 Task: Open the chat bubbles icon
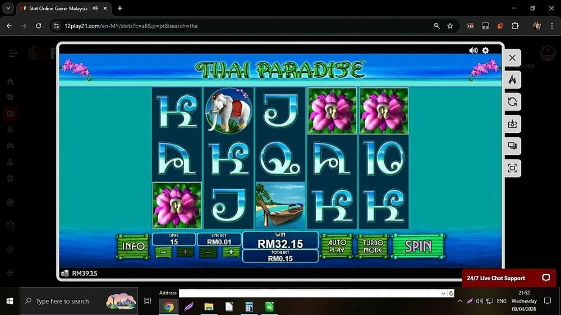(x=512, y=146)
